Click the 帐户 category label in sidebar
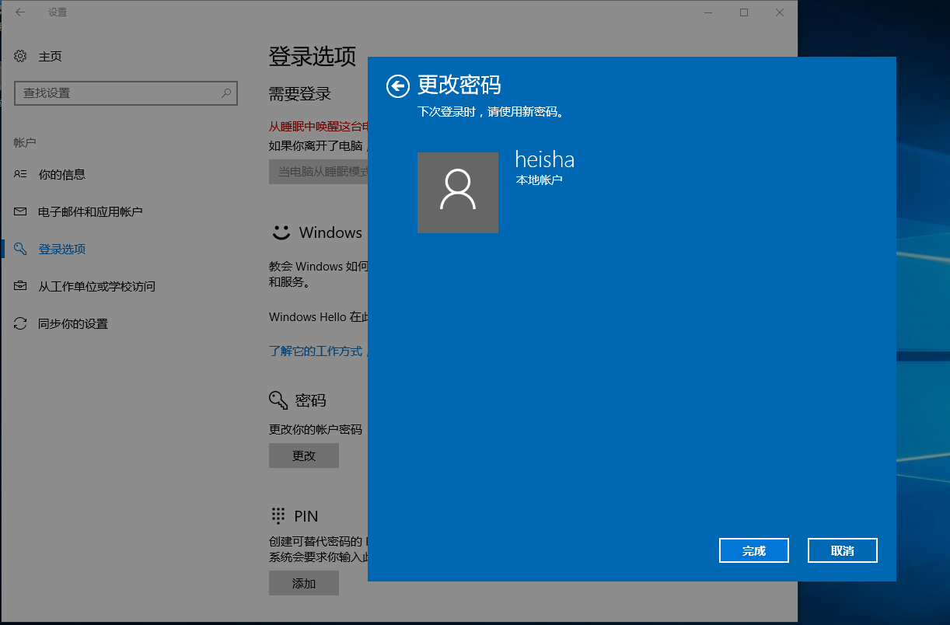The height and width of the screenshot is (625, 950). point(25,143)
